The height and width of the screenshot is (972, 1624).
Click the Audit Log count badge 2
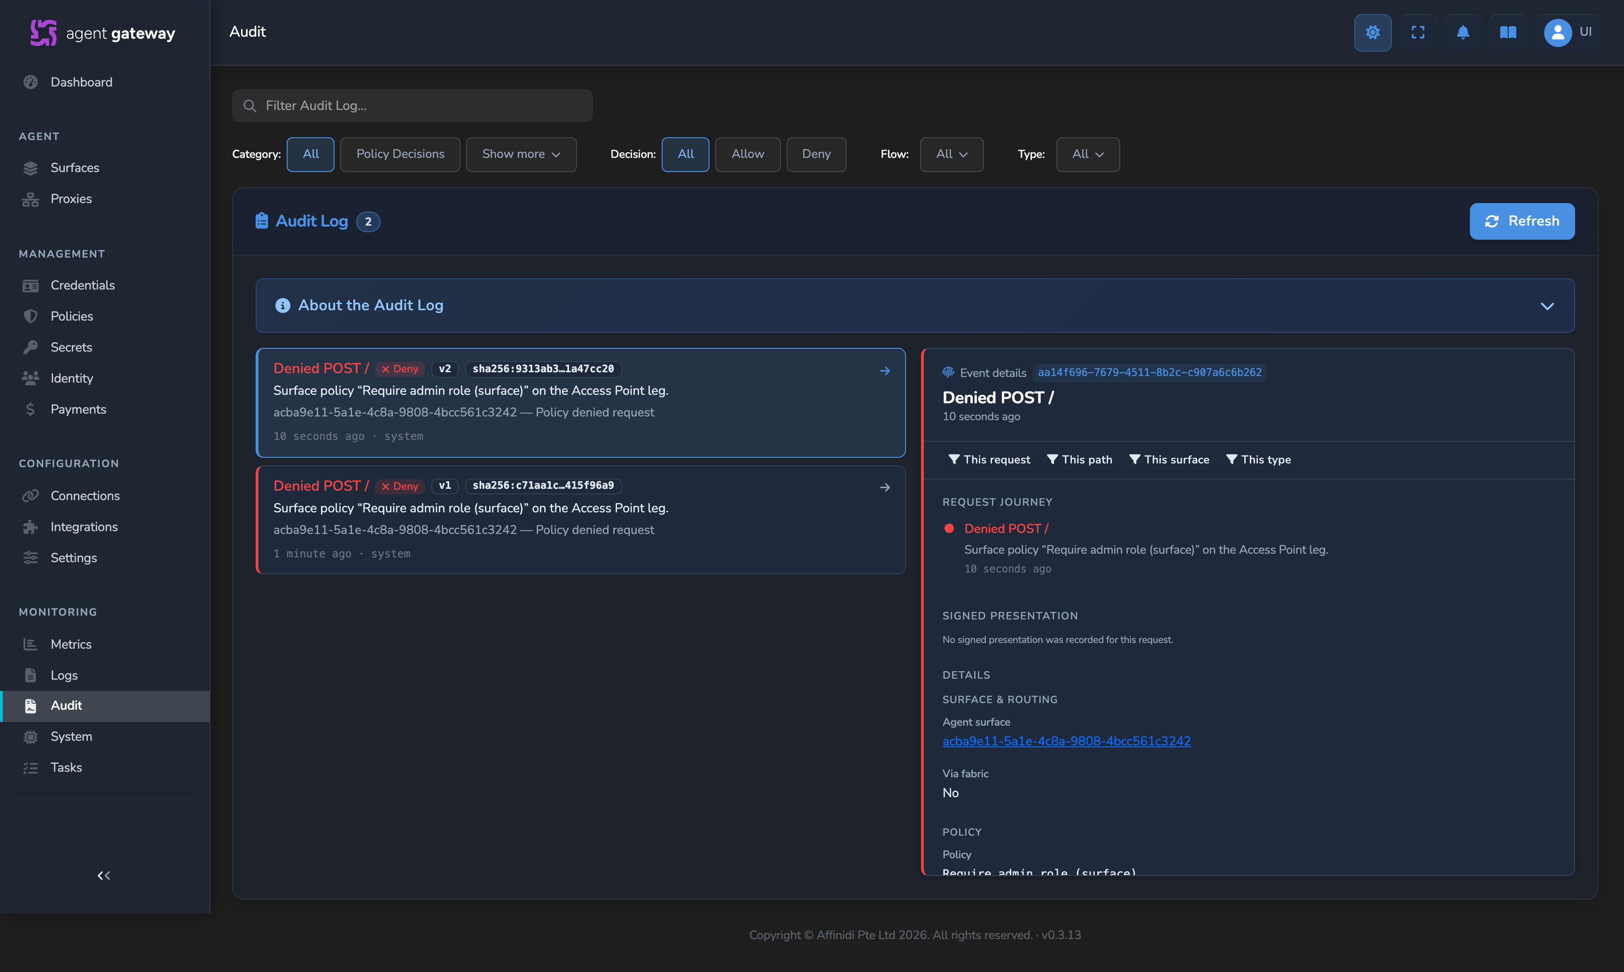[x=368, y=221]
